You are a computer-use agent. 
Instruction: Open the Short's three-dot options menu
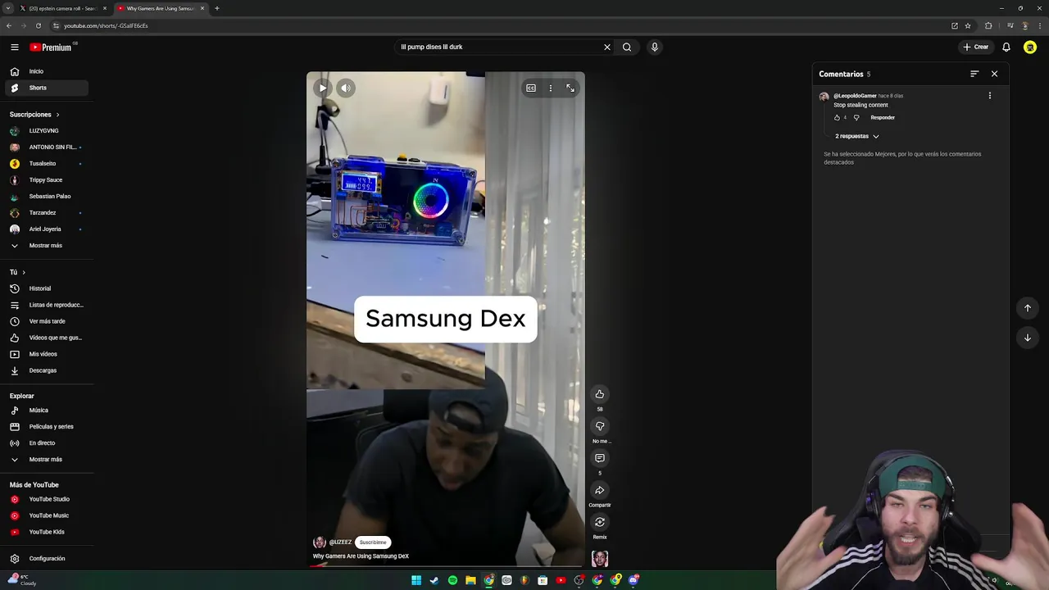(551, 88)
